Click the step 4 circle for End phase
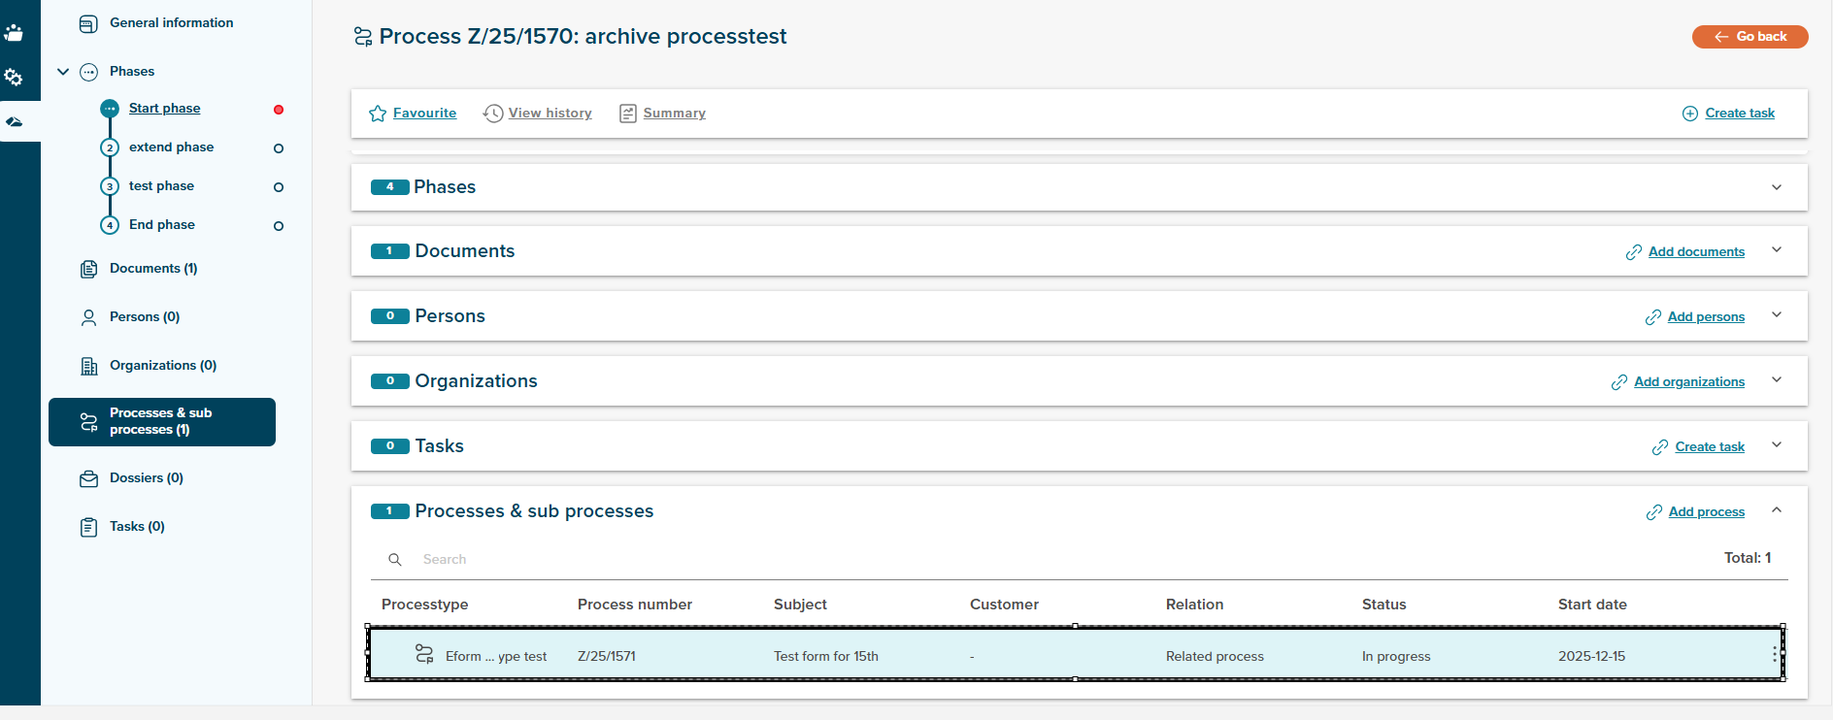 click(110, 225)
